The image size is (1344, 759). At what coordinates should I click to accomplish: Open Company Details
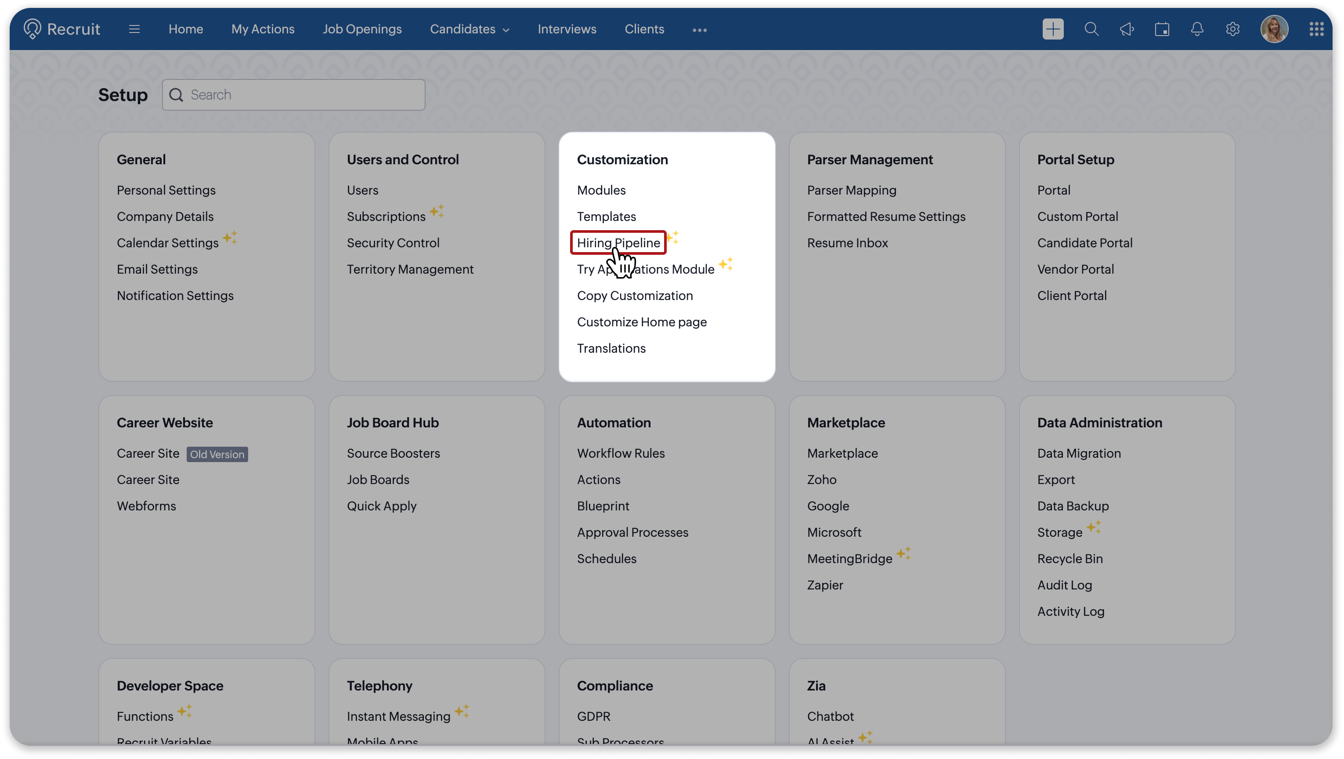(x=165, y=217)
